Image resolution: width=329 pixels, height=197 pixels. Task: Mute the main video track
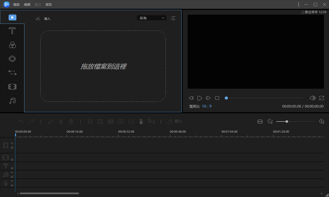tap(12, 143)
